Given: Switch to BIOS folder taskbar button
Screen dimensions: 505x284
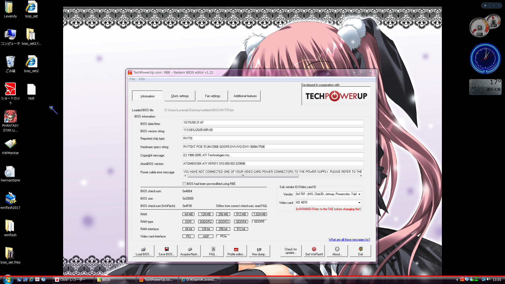Looking at the screenshot, I should click(115, 280).
